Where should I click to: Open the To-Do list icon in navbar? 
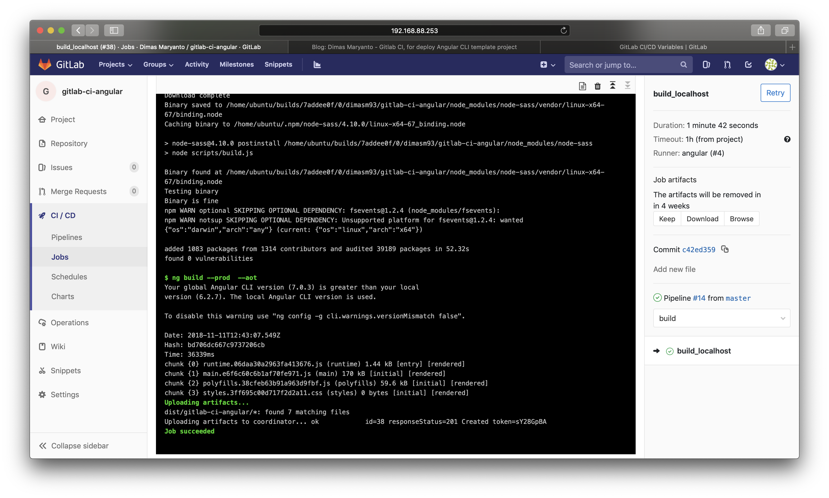(x=748, y=65)
